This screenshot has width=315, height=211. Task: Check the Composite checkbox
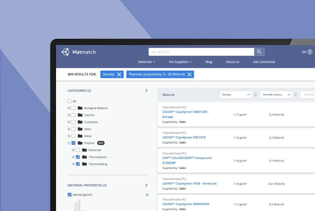73,122
